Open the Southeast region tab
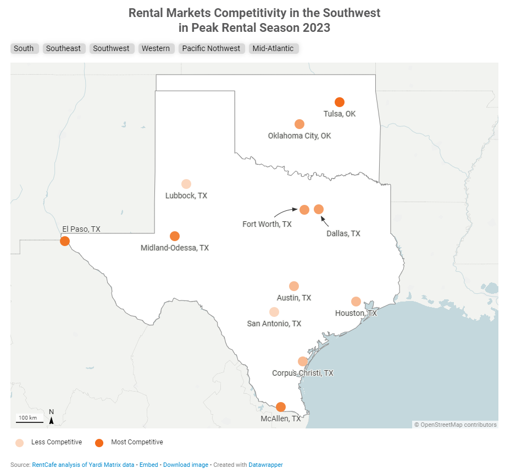This screenshot has height=474, width=505. [63, 48]
